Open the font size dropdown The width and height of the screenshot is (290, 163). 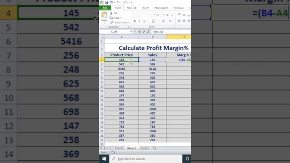tap(164, 15)
